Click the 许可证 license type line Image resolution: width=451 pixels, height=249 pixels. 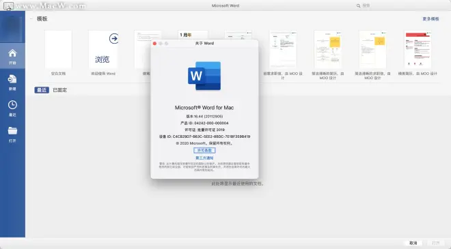click(204, 130)
